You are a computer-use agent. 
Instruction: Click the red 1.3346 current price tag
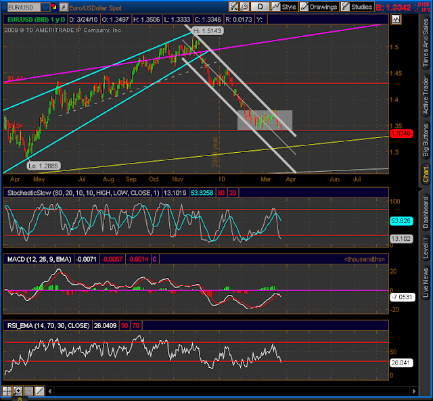(401, 134)
